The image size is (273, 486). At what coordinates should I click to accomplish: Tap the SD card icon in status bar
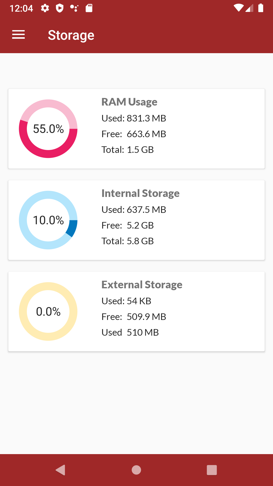[x=89, y=8]
